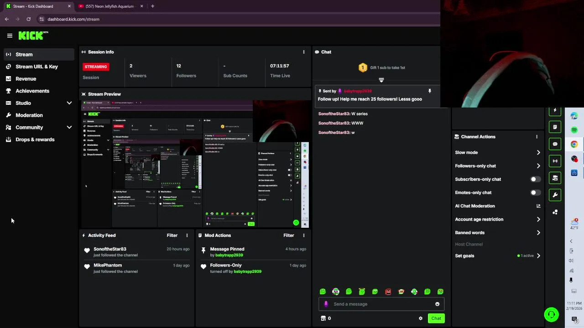Open Slow mode options arrow

pyautogui.click(x=538, y=153)
